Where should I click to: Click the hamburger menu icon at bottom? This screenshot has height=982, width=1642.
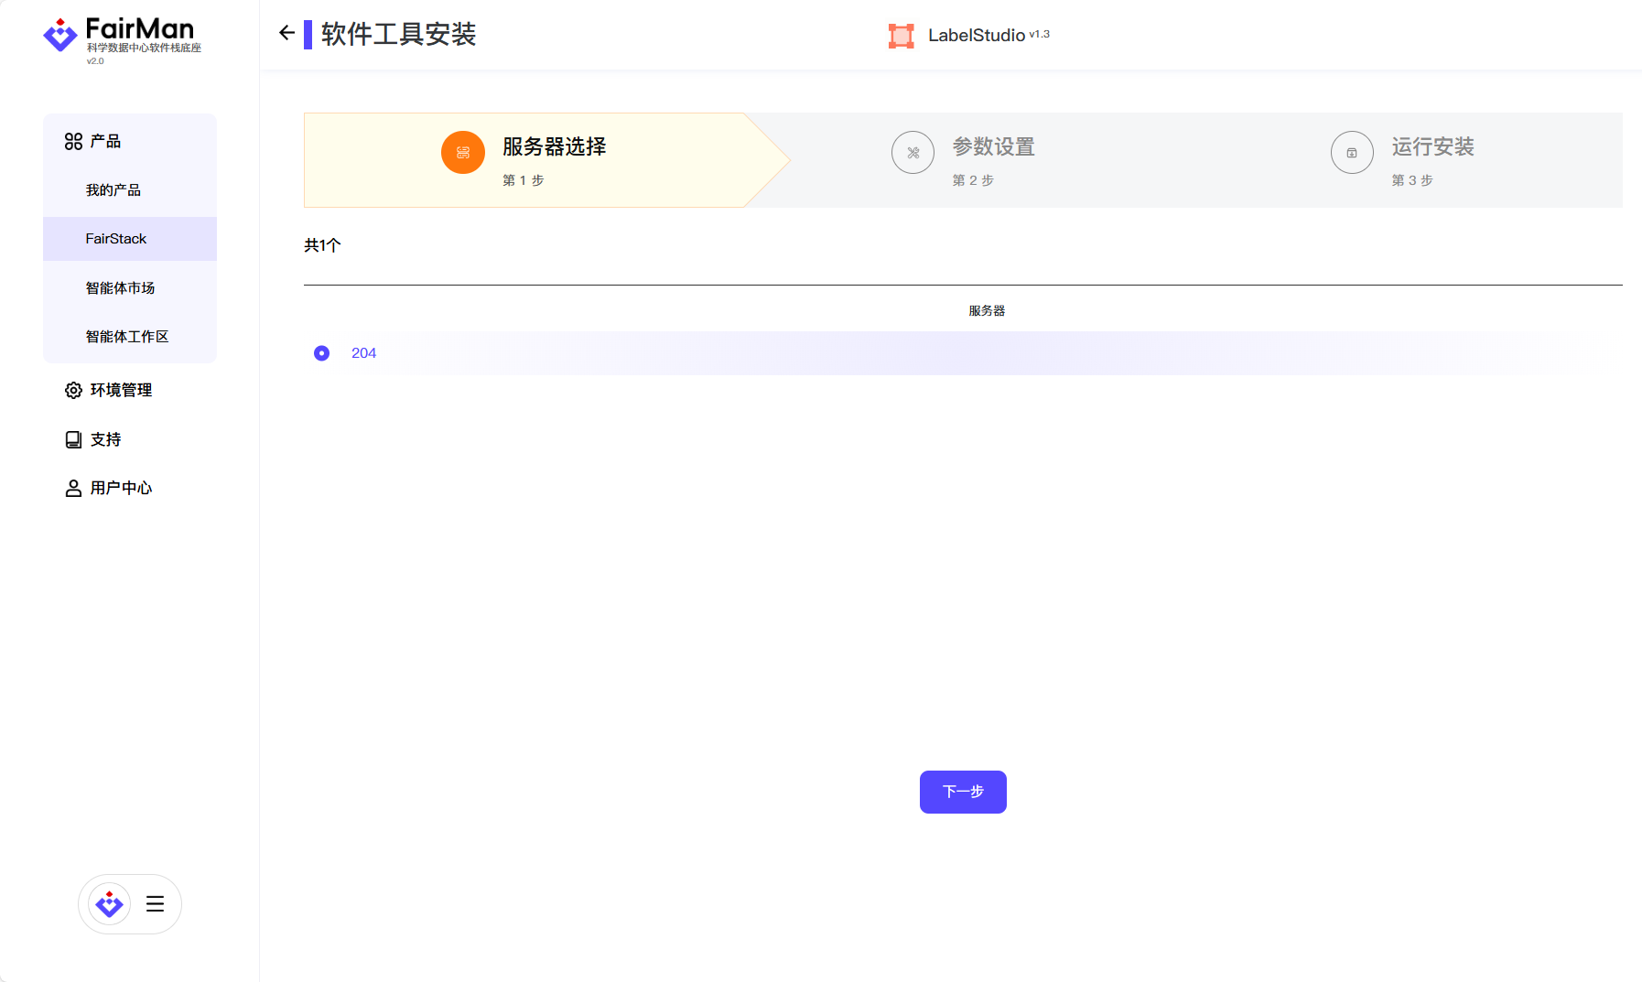click(x=155, y=904)
